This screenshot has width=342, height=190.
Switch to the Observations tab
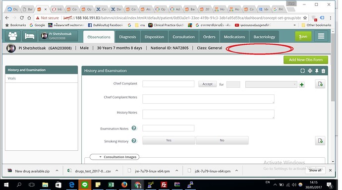[99, 37]
